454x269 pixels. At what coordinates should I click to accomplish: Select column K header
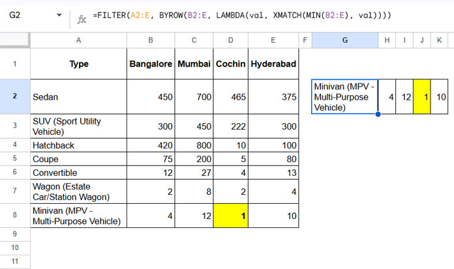pos(439,40)
